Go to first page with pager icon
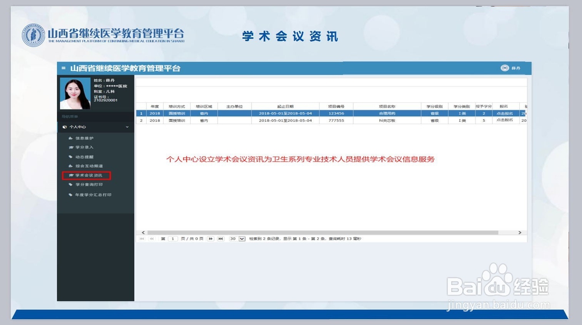The width and height of the screenshot is (582, 325). point(142,239)
